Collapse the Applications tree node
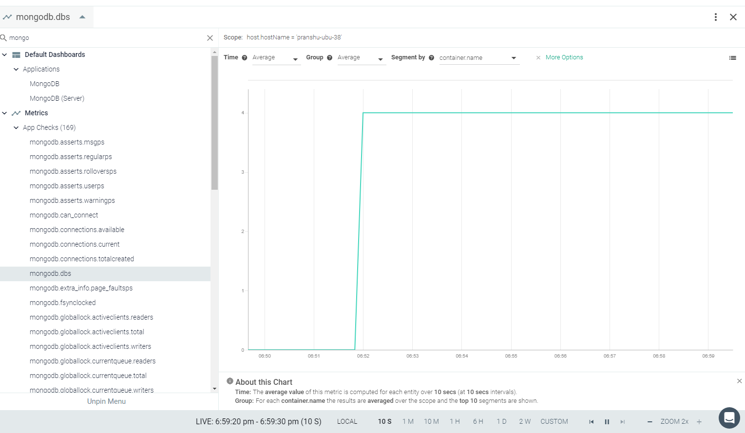Viewport: 745px width, 433px height. tap(16, 69)
